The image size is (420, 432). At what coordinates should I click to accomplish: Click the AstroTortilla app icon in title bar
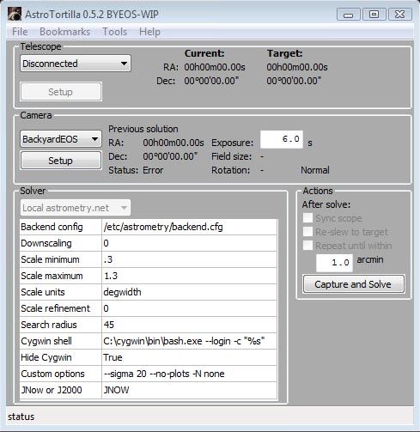(x=15, y=14)
